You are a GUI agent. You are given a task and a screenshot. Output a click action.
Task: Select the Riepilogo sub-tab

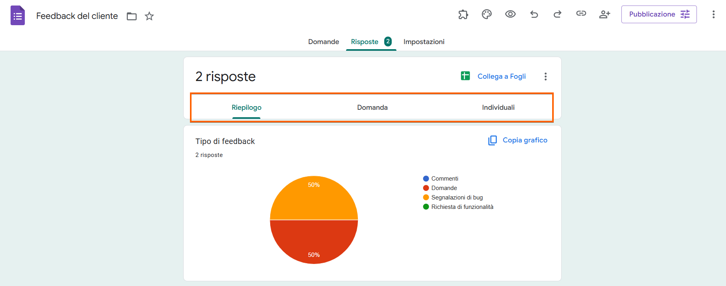247,107
